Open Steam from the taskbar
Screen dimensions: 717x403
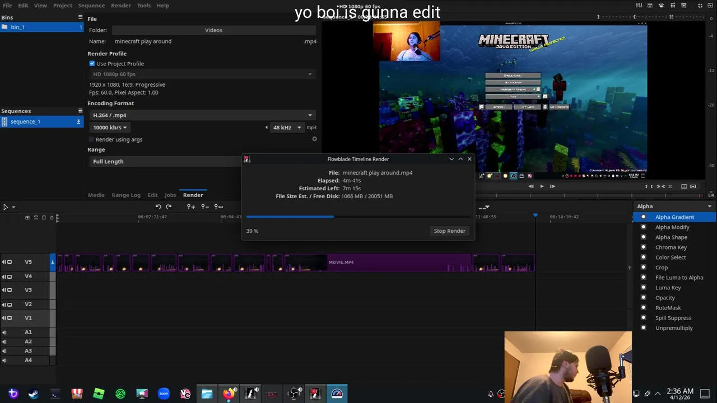pos(34,394)
